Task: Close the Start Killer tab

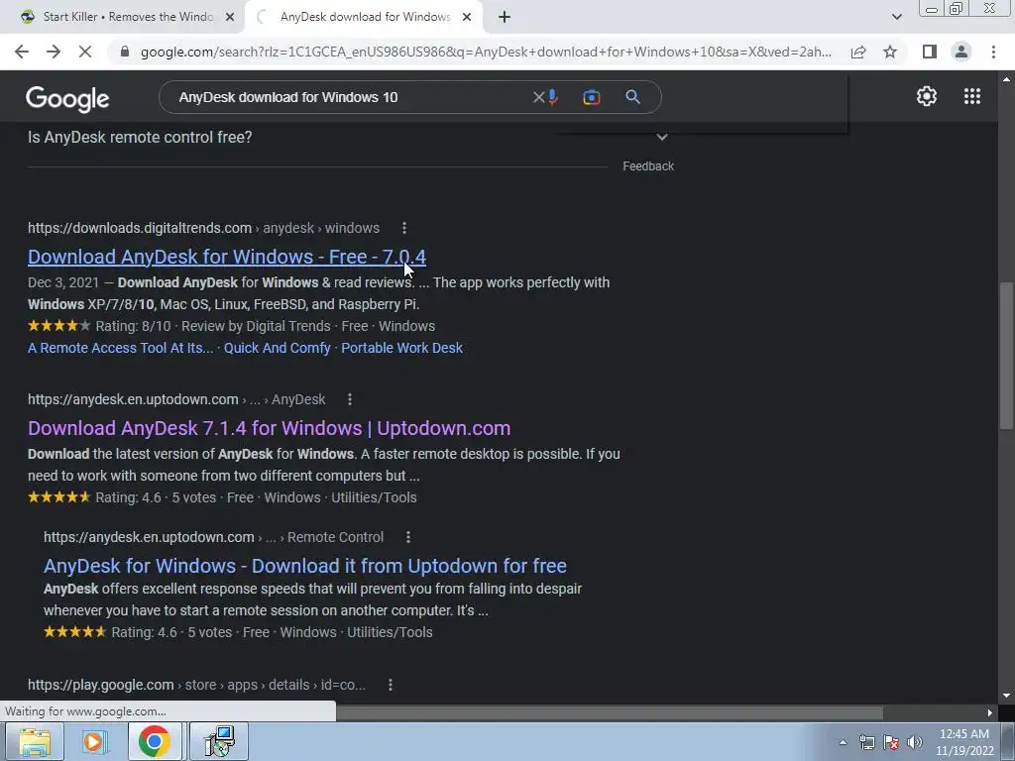Action: tap(230, 17)
